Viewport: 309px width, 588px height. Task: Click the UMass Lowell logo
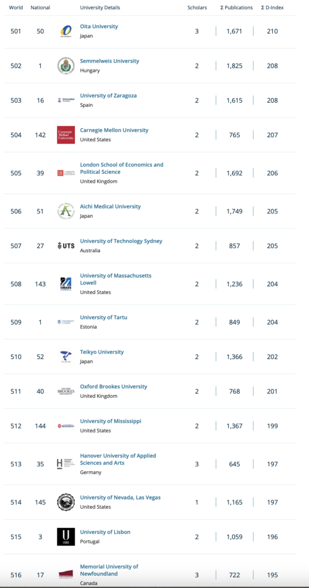(65, 284)
